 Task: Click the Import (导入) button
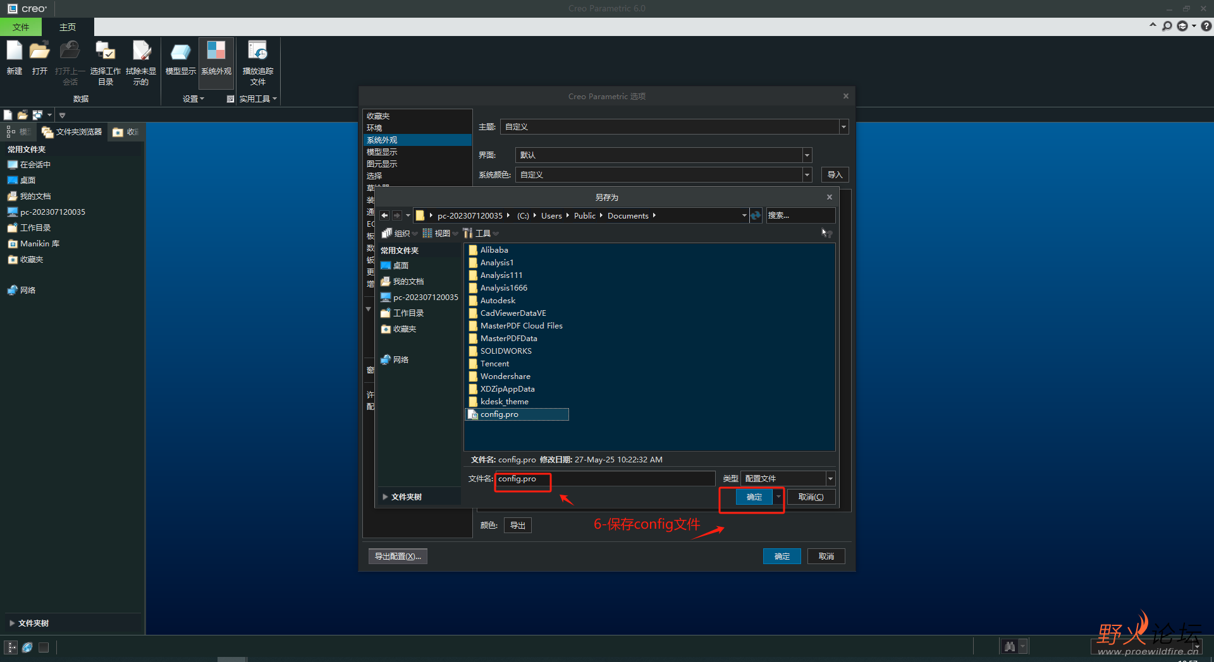pos(835,175)
